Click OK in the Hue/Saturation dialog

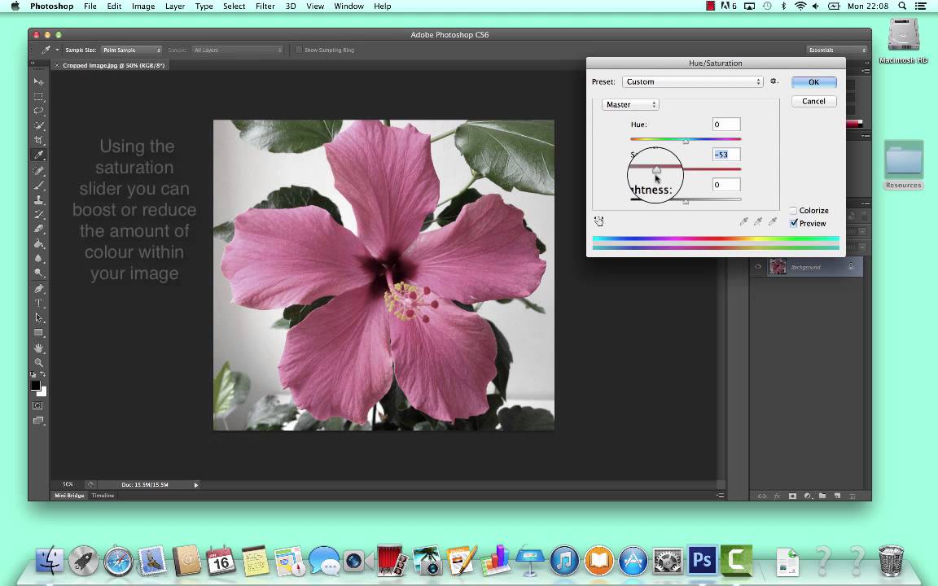813,82
